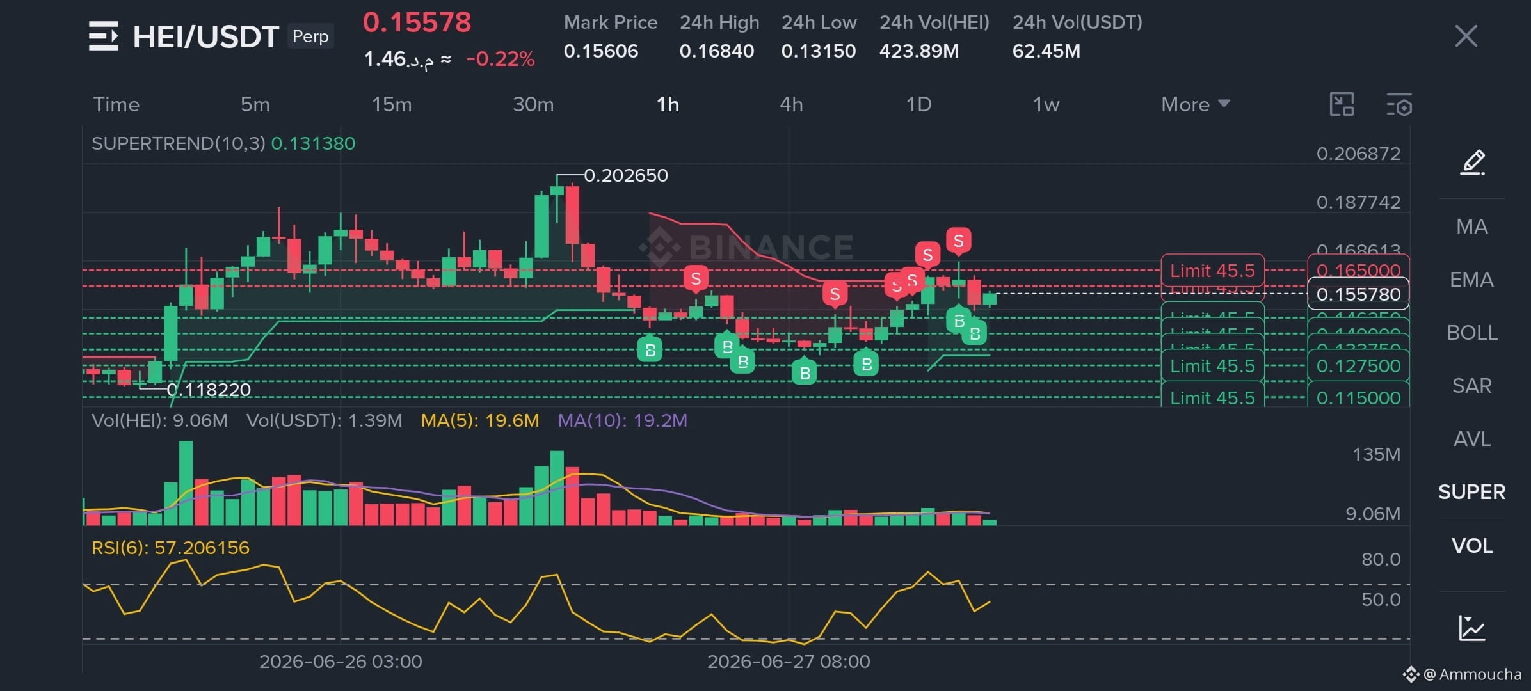Expand the More timeframes dropdown
Screen dimensions: 1531x691
pos(1195,104)
